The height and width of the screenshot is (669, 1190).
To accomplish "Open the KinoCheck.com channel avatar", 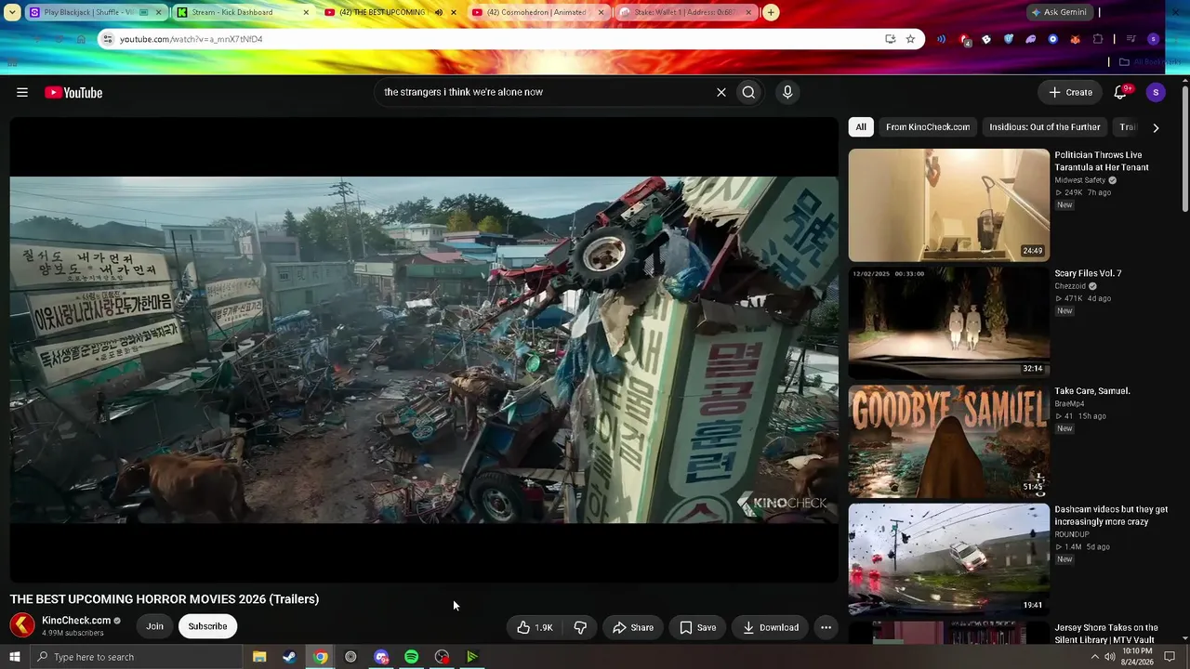I will click(x=22, y=625).
